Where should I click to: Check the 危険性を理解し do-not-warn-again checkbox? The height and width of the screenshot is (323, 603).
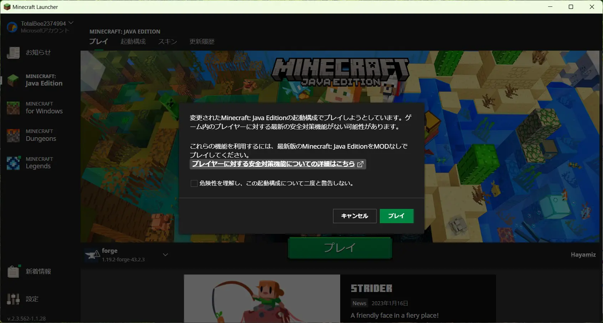(194, 184)
